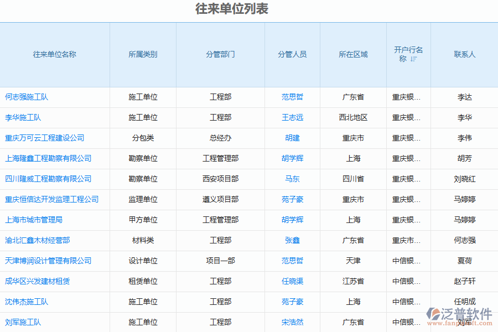Select 渝北汇鑫木材经营部 link
Image resolution: width=498 pixels, height=332 pixels.
(x=38, y=240)
